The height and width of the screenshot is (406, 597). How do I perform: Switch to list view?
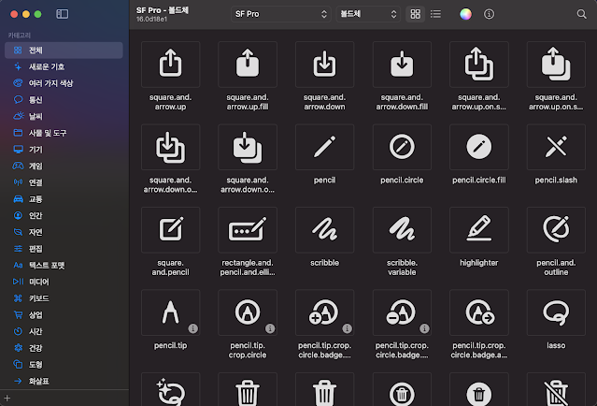pos(435,14)
